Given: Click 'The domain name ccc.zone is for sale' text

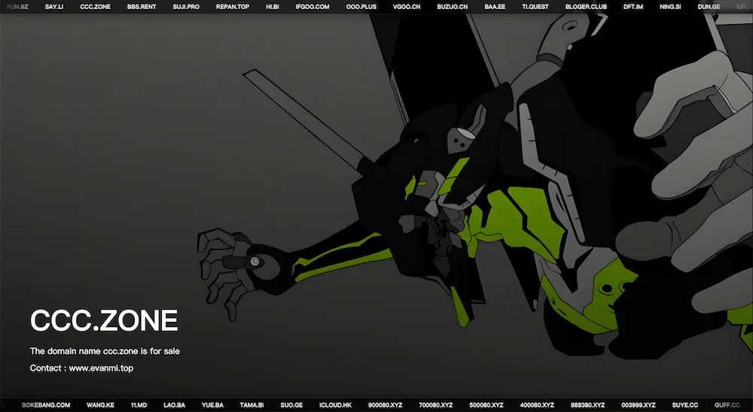Looking at the screenshot, I should coord(105,351).
